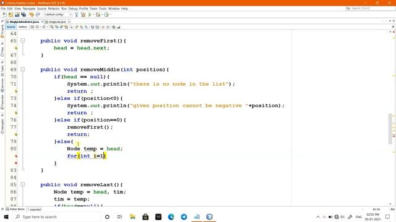Switch to the second Java file tab
Screen dimensions: 396x222
[57, 22]
